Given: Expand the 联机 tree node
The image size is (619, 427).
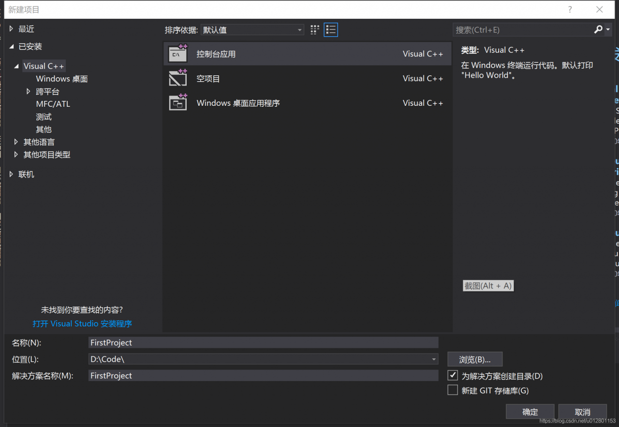Looking at the screenshot, I should (x=11, y=174).
